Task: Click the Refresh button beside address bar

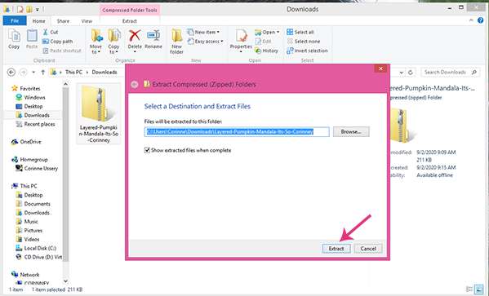Action: pyautogui.click(x=411, y=73)
